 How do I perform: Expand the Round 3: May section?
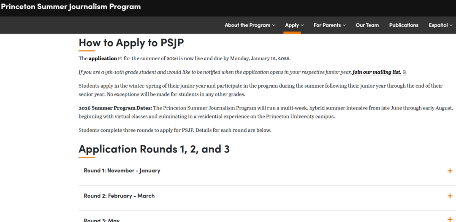click(x=102, y=220)
